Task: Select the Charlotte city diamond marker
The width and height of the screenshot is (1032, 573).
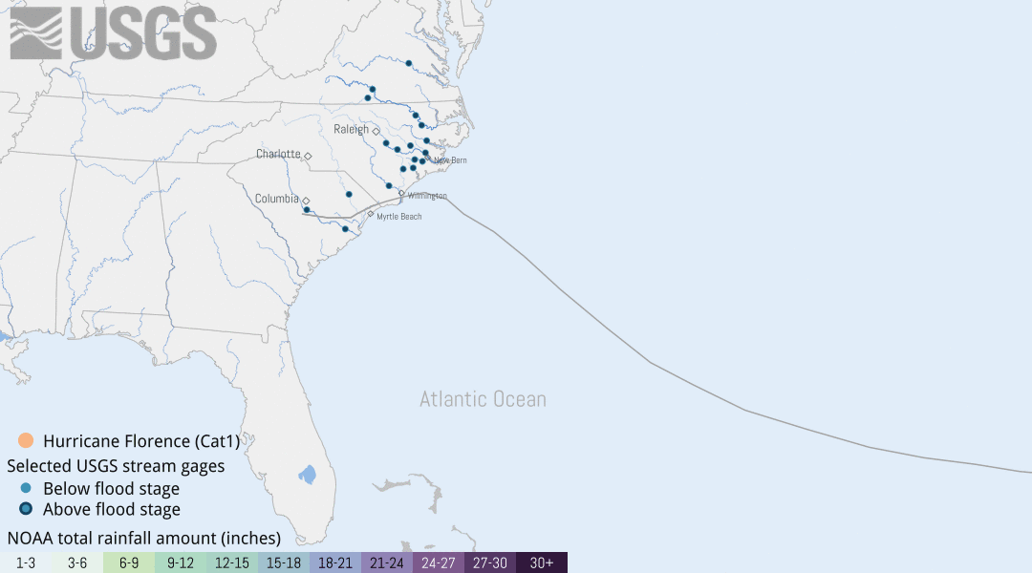Action: [x=308, y=154]
